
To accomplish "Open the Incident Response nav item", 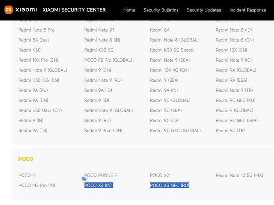I will tap(248, 10).
